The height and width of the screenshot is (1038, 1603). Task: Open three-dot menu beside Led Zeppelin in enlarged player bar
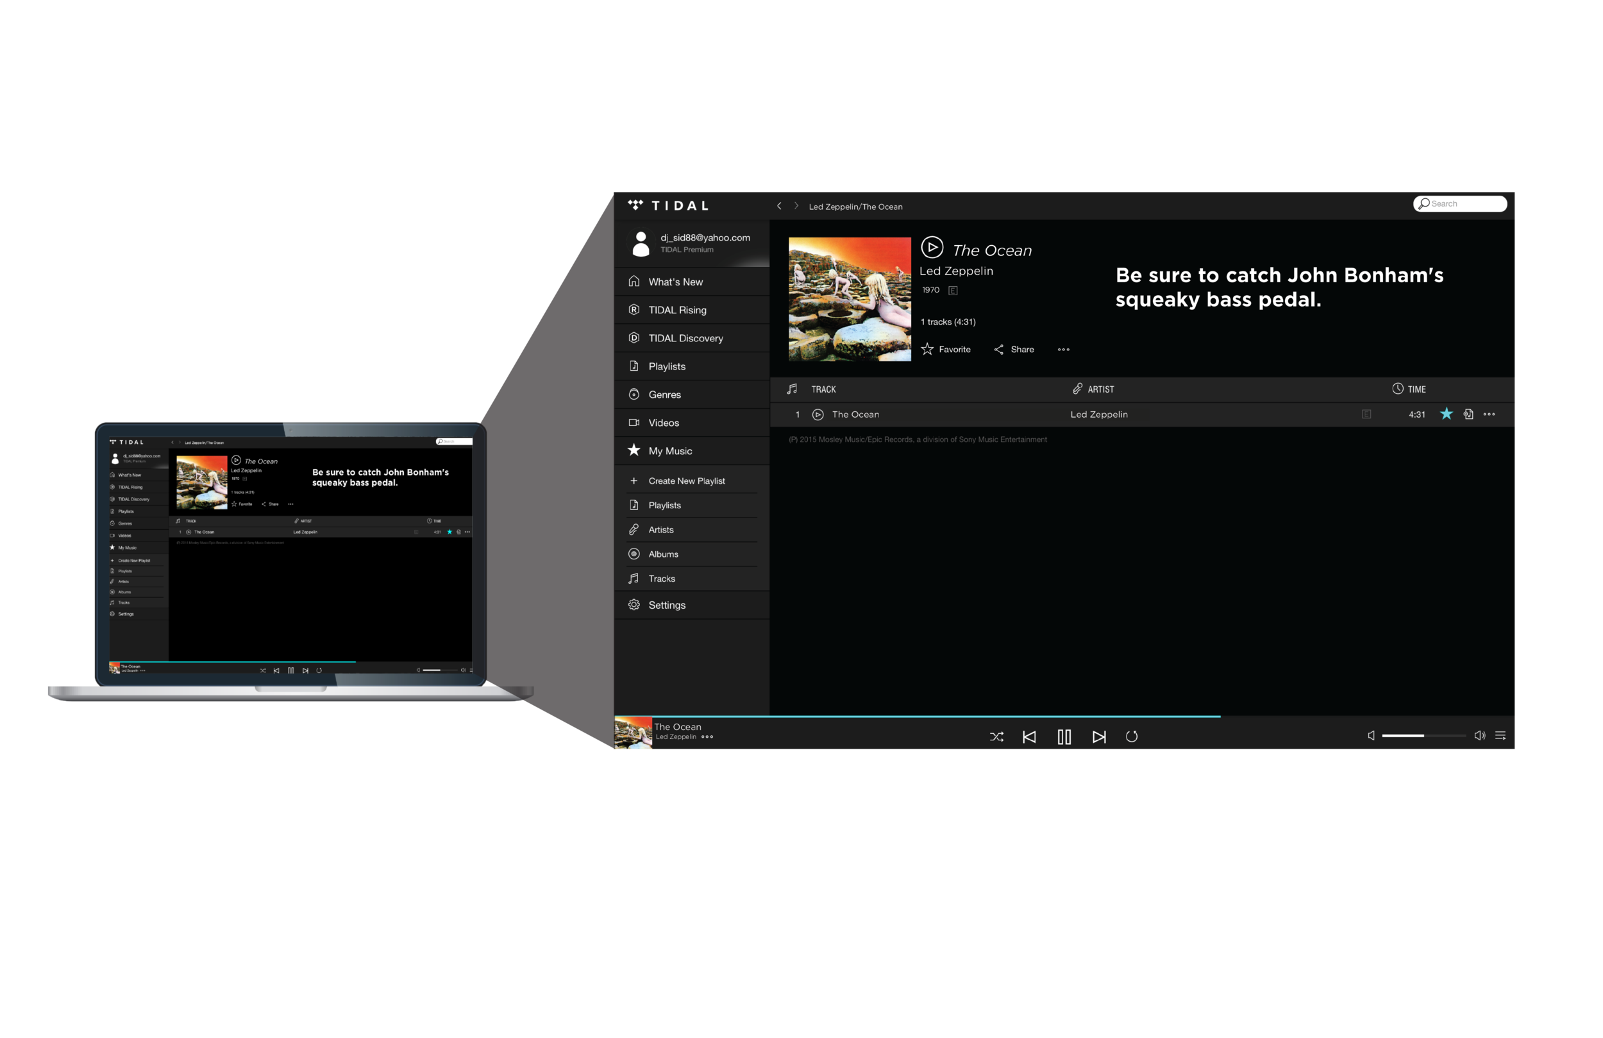click(x=707, y=737)
